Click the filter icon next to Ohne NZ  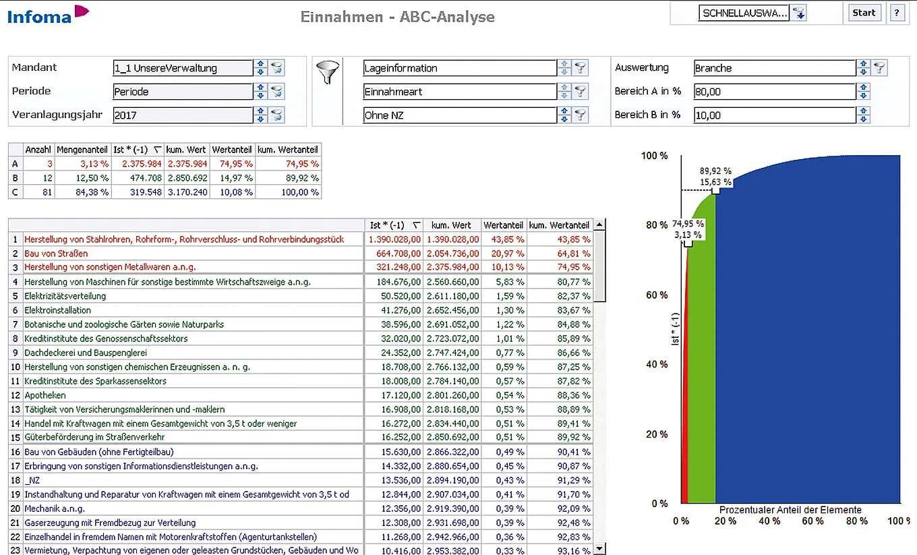580,115
